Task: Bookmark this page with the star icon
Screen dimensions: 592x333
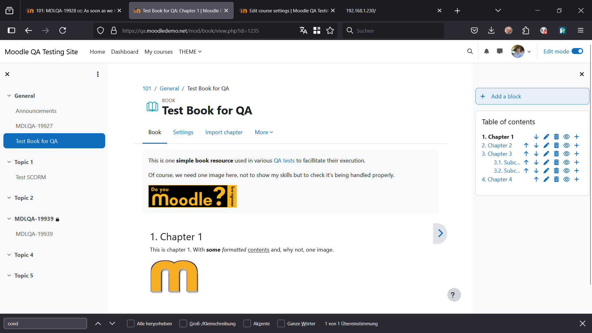Action: click(330, 30)
